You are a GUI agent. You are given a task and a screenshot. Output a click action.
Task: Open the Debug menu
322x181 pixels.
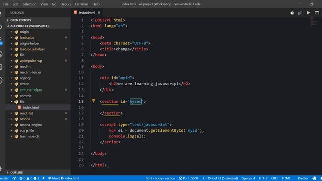[65, 4]
